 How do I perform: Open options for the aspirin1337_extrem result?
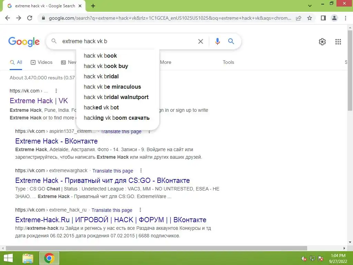click(x=149, y=132)
